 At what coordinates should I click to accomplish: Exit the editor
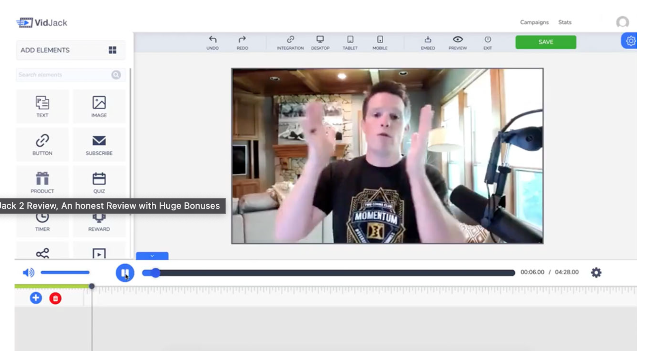[x=488, y=42]
